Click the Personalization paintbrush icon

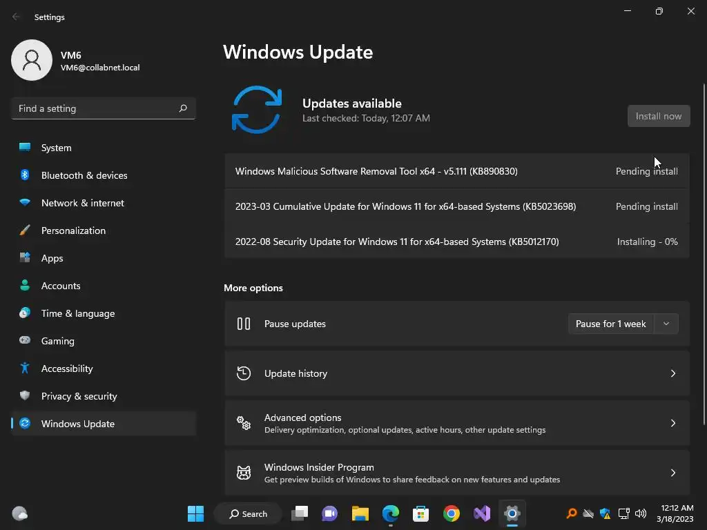25,230
